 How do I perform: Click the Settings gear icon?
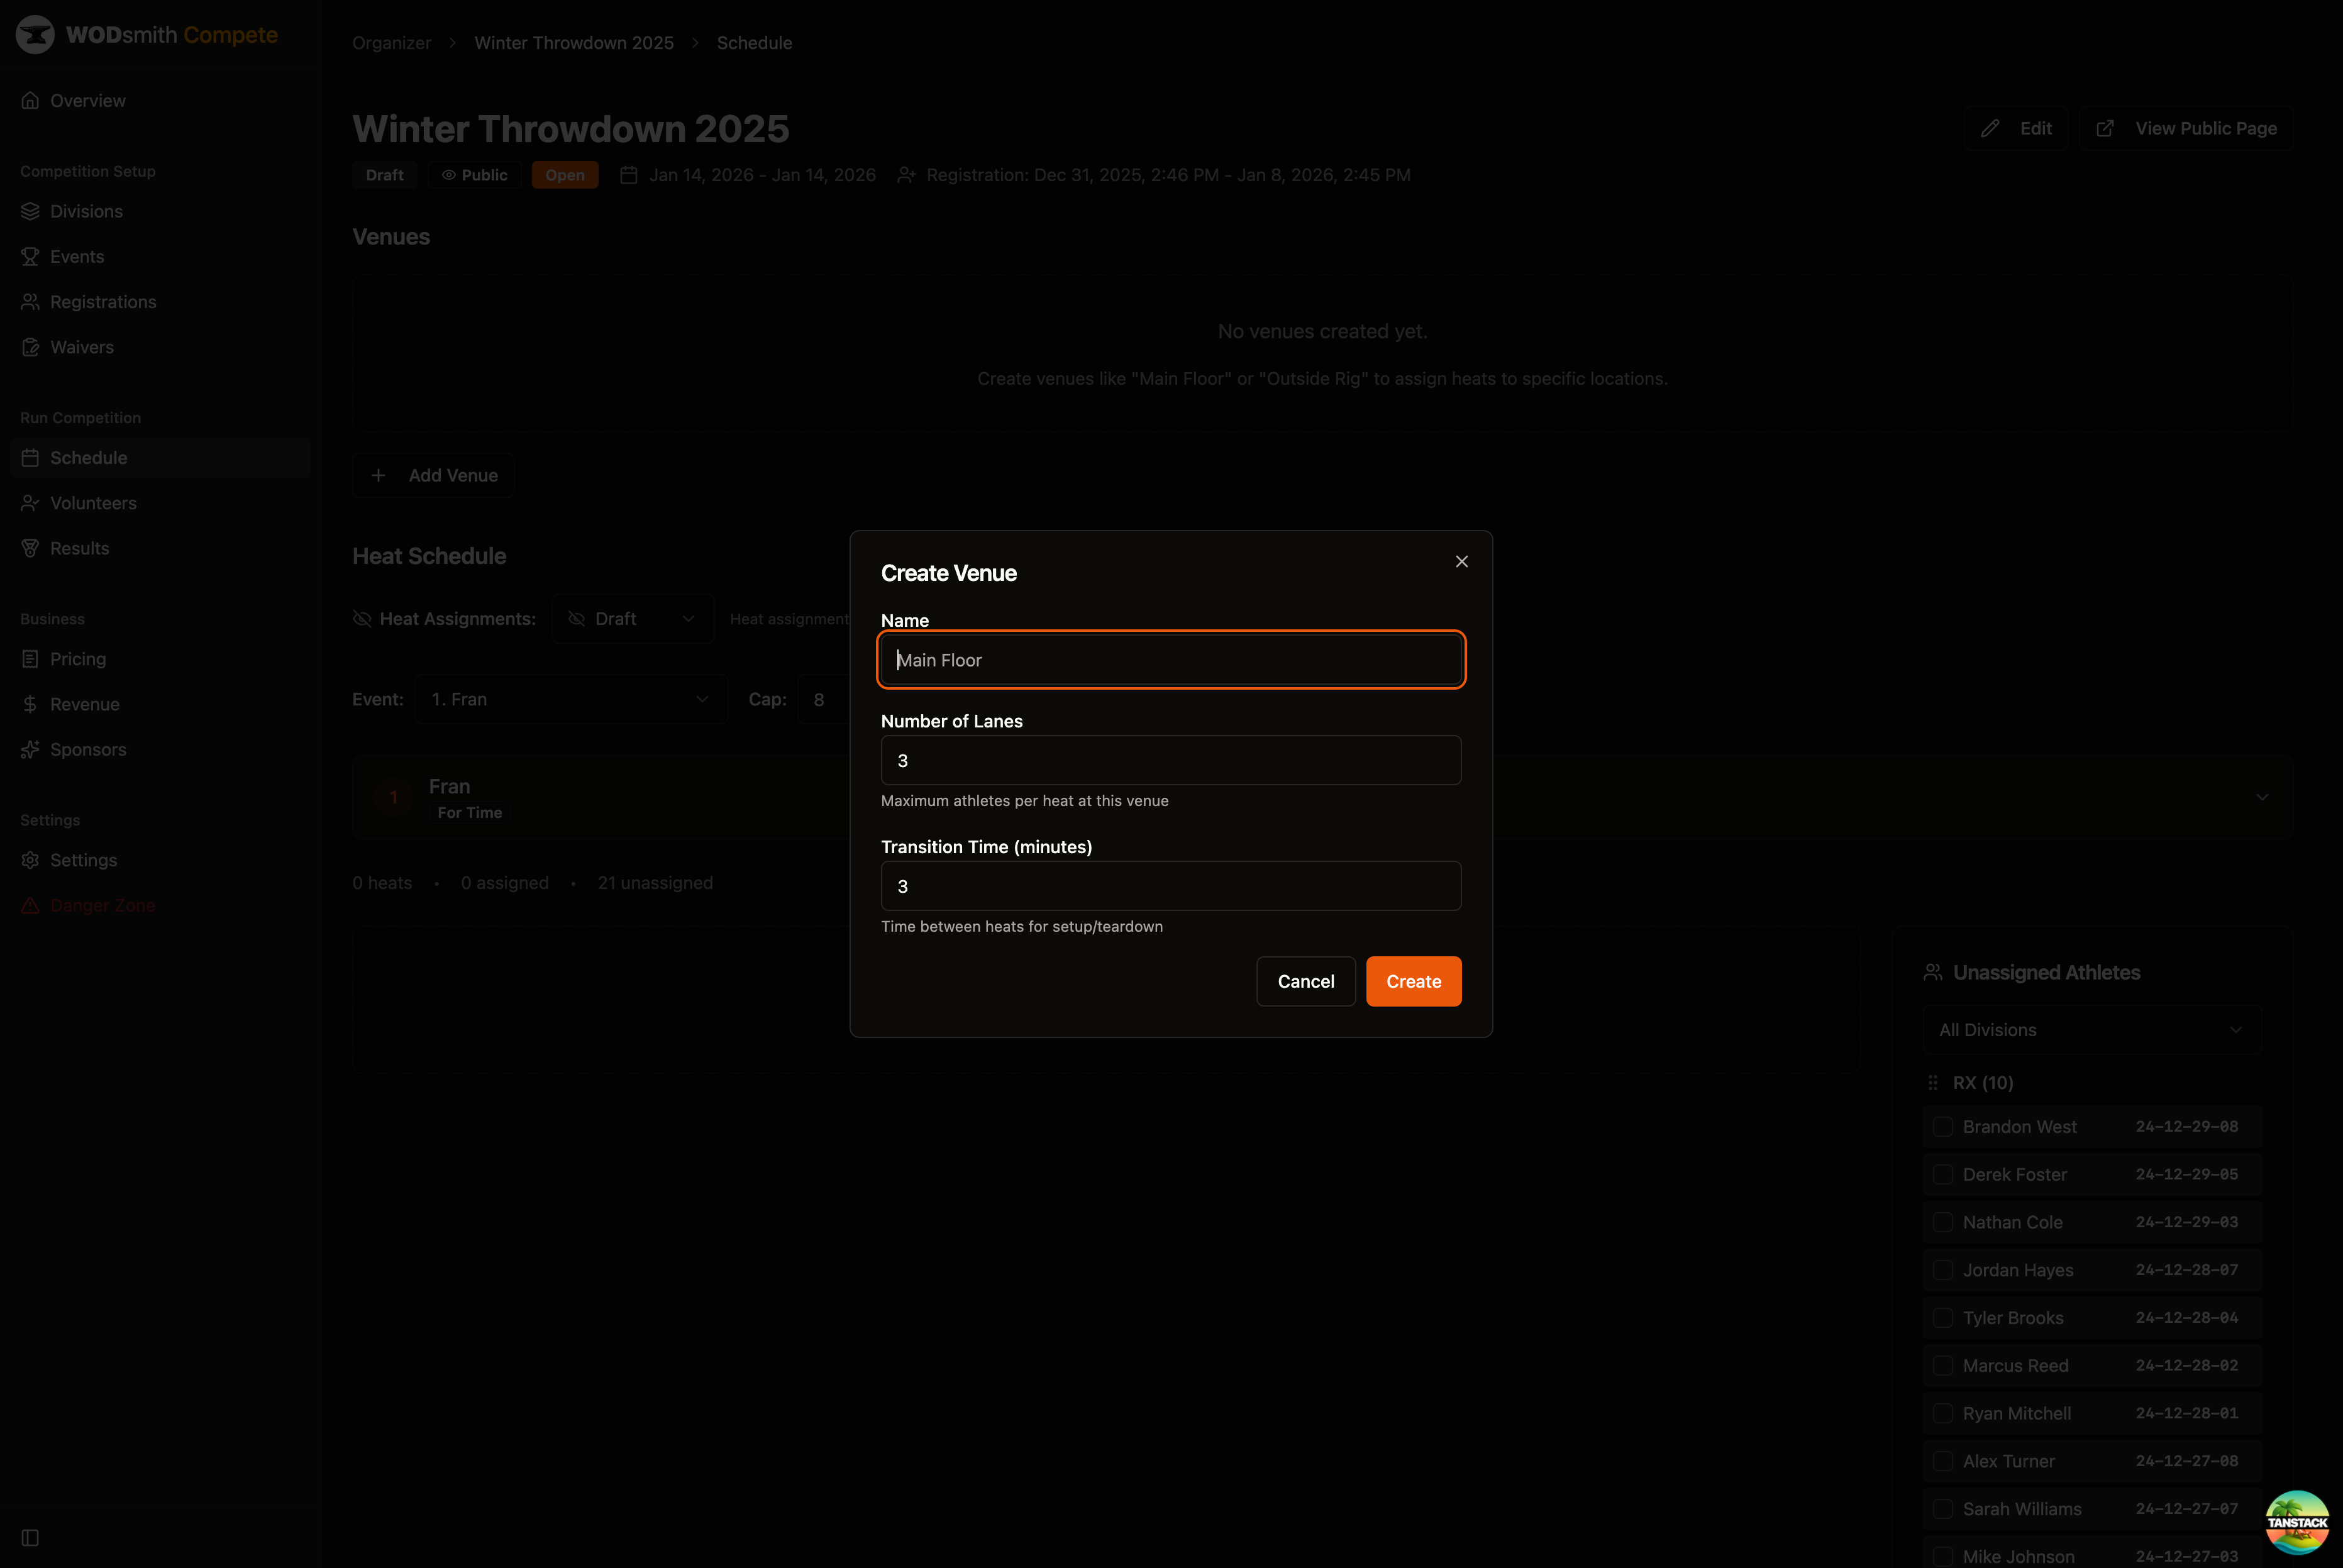pyautogui.click(x=30, y=860)
